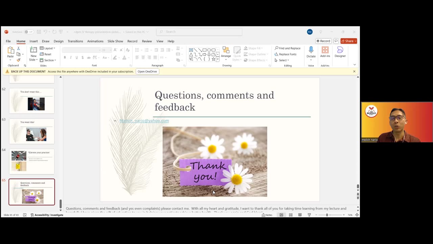Open the Share dropdown arrow
Screen dimensions: 433x244
tap(355, 41)
